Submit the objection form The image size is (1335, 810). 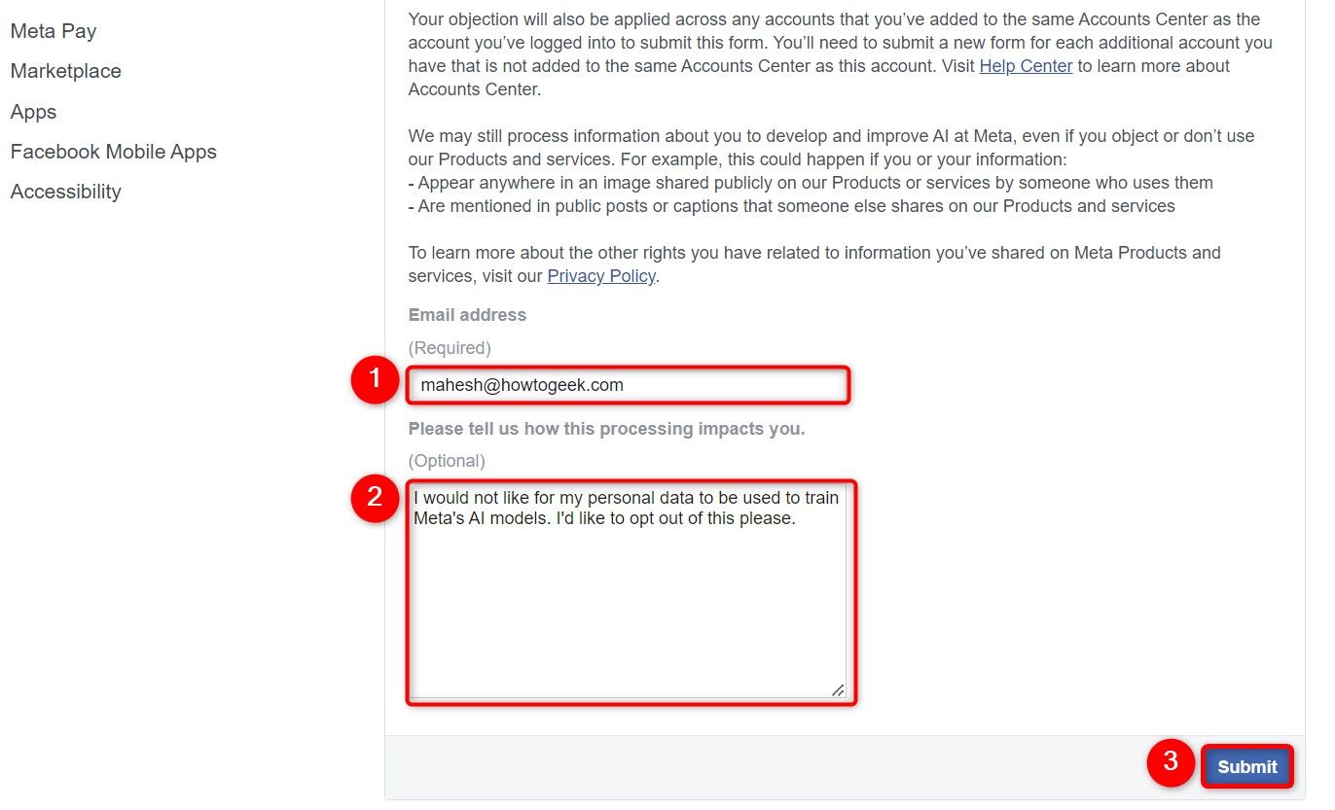1247,766
